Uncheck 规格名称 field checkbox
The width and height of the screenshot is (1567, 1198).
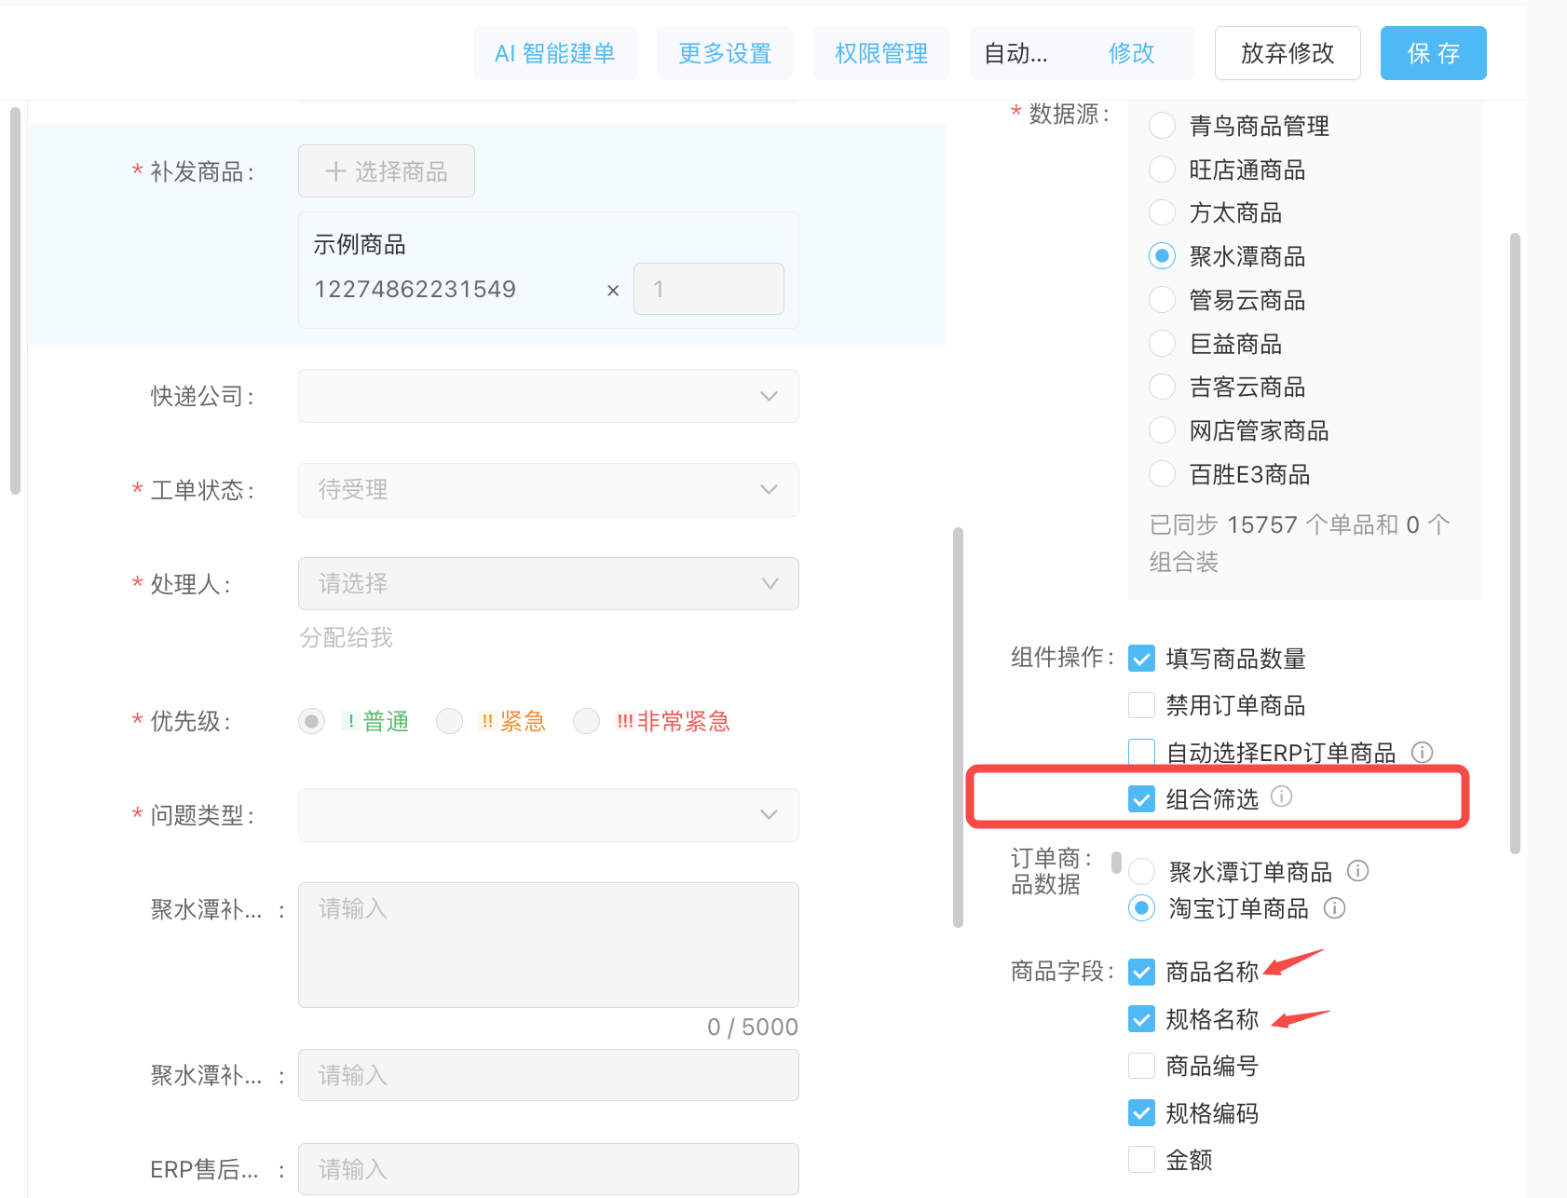(1141, 1019)
